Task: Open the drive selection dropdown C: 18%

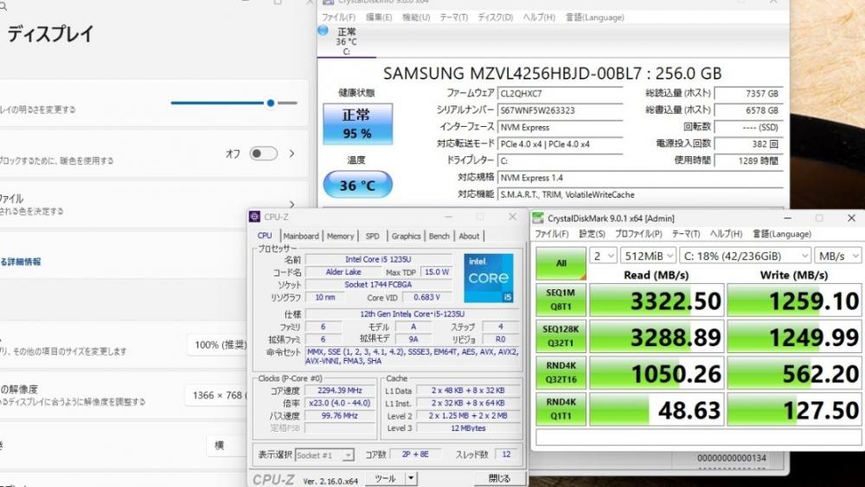Action: click(744, 256)
